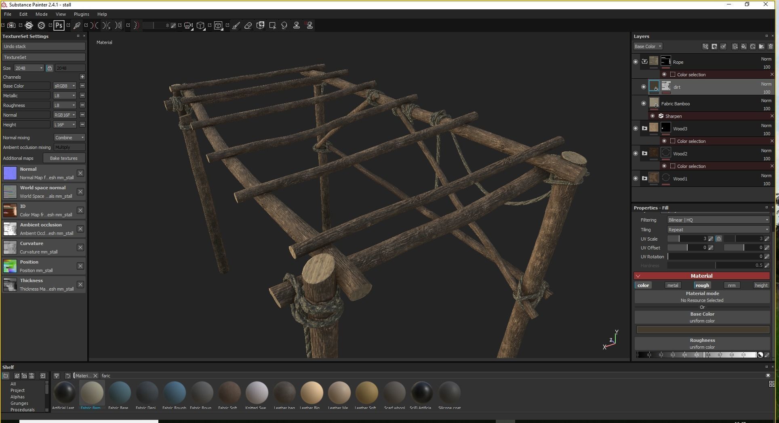Viewport: 779px width, 423px height.
Task: Select the polygon fill selection tool
Action: tap(272, 25)
